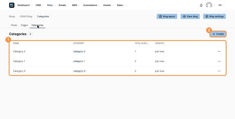Select the Category 1 name cell
Image resolution: width=235 pixels, height=119 pixels.
pos(19,61)
